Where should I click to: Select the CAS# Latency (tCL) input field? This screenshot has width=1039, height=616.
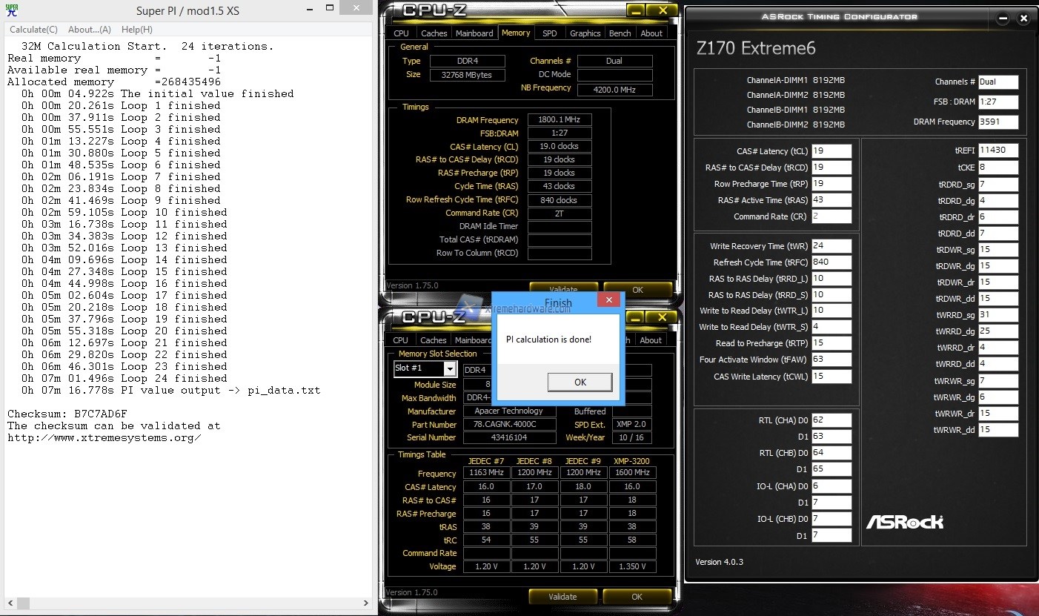831,151
